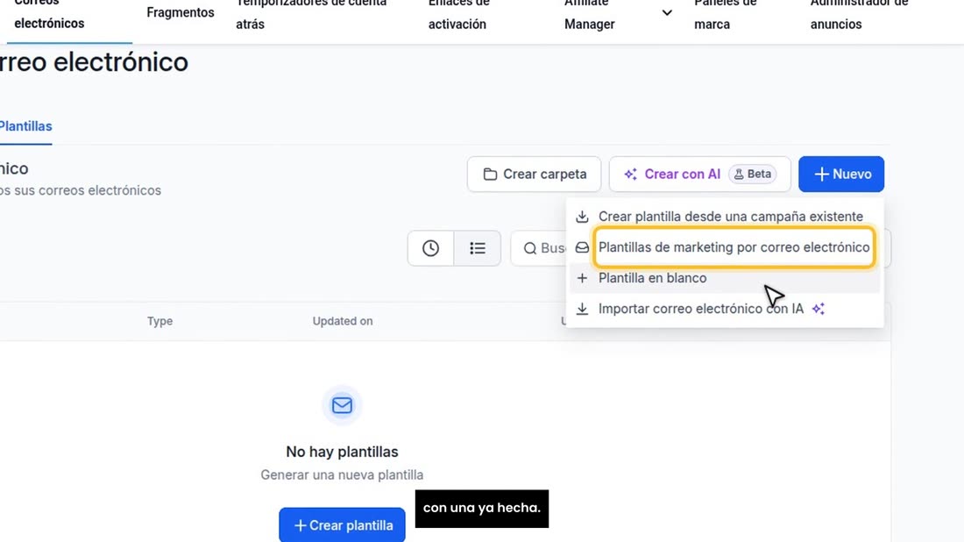Open Enlaces de activación tab
Image resolution: width=964 pixels, height=542 pixels.
(458, 12)
